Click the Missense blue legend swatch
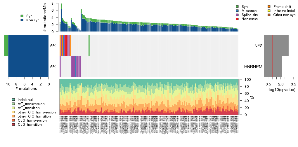The width and height of the screenshot is (298, 147). 237,10
